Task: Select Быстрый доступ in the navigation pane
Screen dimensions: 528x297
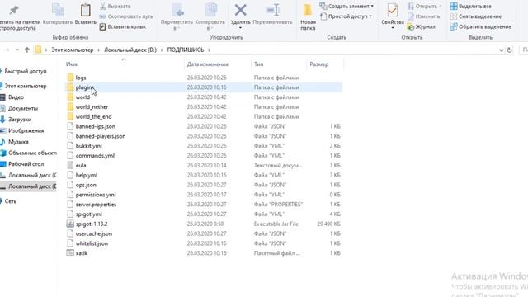Action: coord(26,72)
